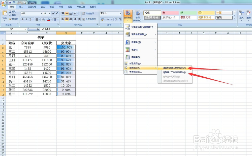This screenshot has height=156, width=252.
Task: Expand the Top/Bottom Rules (项目选取规则) submenu
Action: [140, 34]
